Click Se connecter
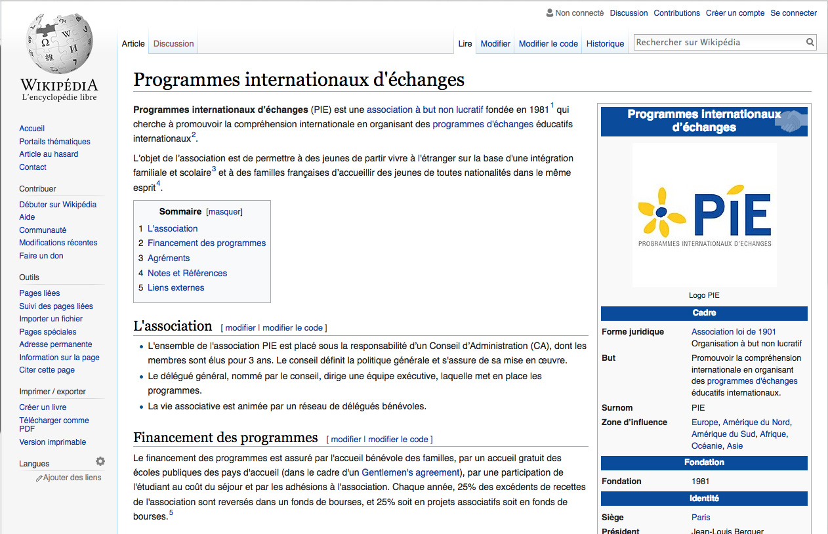Image resolution: width=828 pixels, height=534 pixels. 794,13
